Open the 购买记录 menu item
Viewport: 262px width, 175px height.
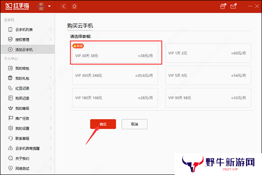(x=28, y=98)
